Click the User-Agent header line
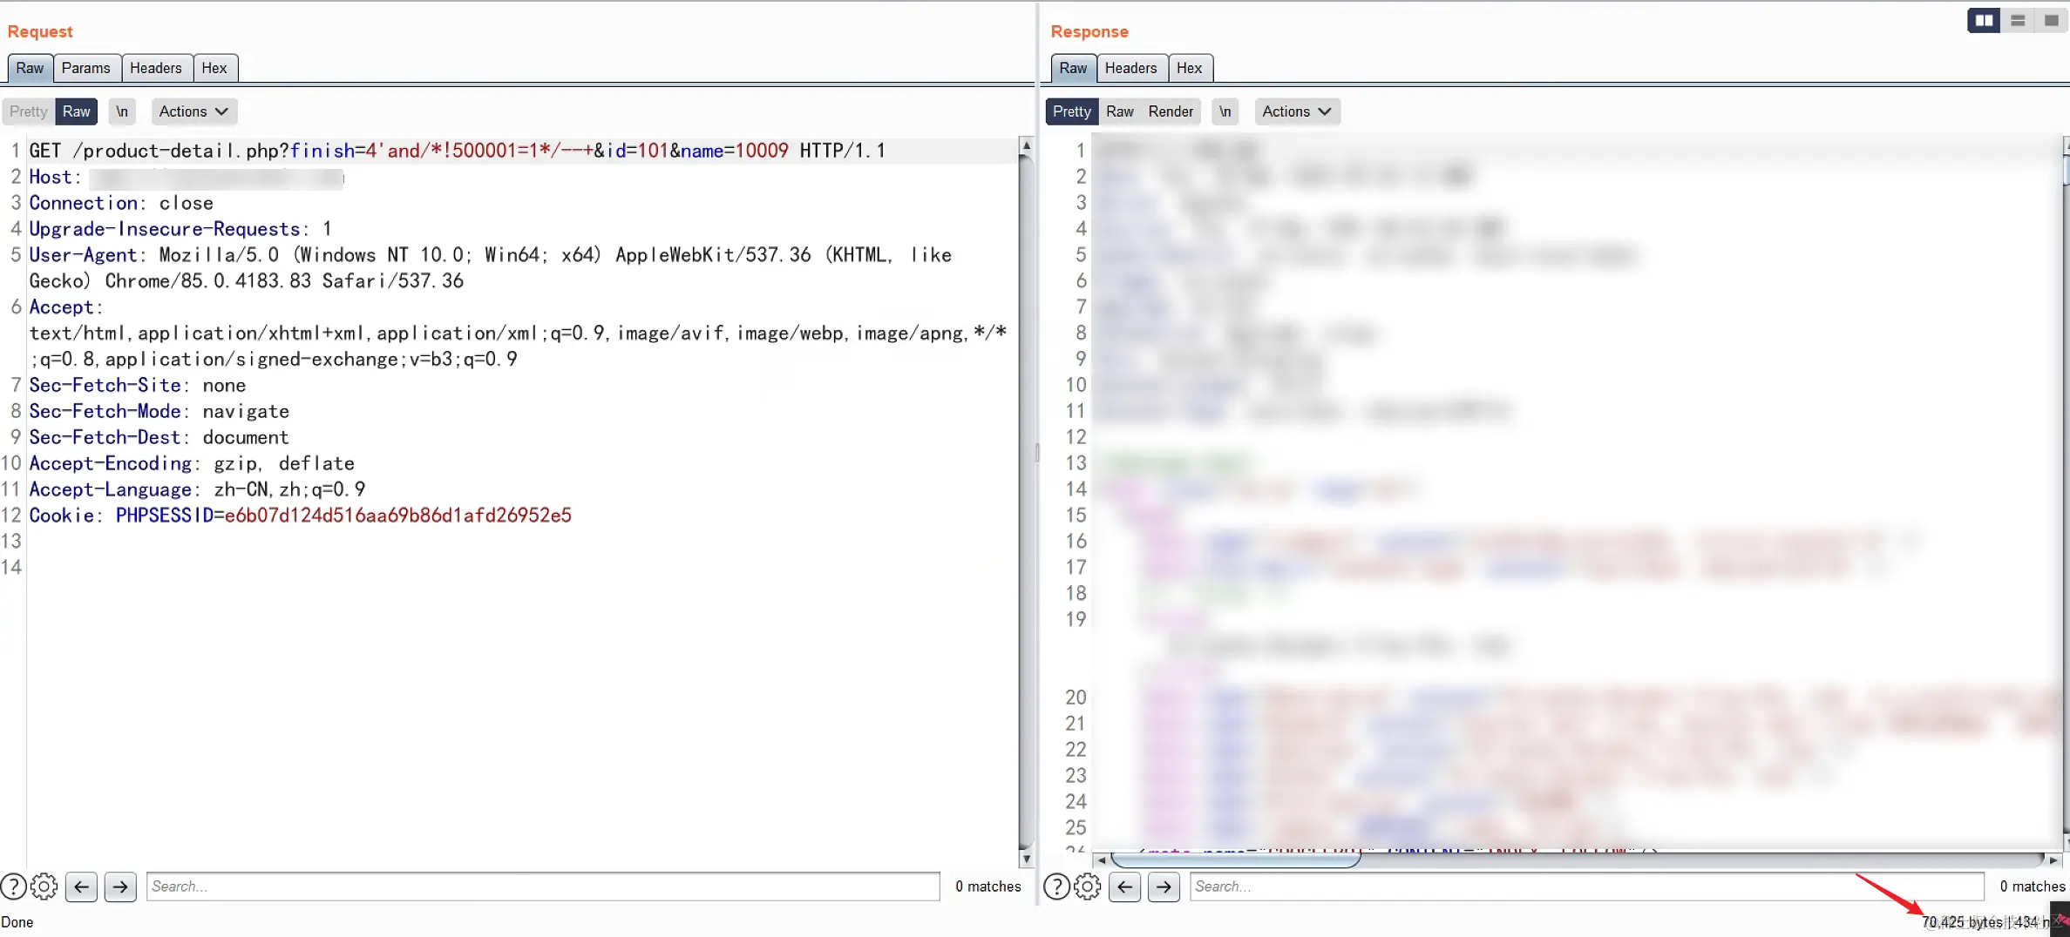 pyautogui.click(x=491, y=268)
